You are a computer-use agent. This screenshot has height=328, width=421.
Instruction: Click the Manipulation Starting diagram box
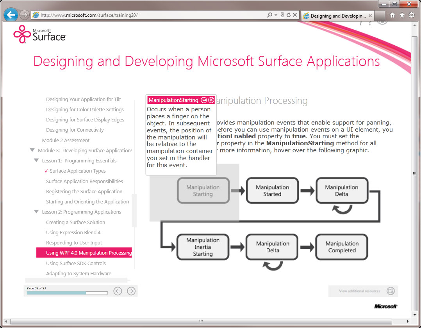tap(203, 191)
